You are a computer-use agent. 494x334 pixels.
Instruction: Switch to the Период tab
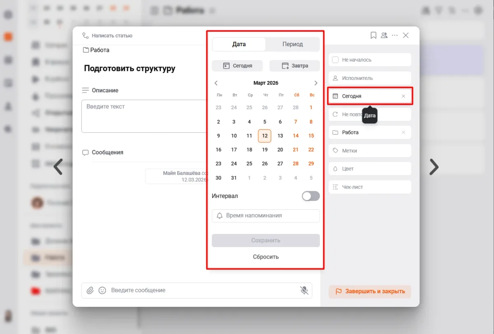(292, 44)
